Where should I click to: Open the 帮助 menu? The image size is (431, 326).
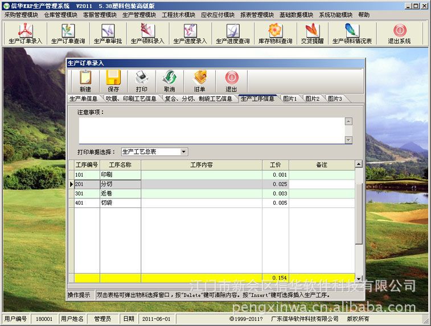(x=364, y=15)
